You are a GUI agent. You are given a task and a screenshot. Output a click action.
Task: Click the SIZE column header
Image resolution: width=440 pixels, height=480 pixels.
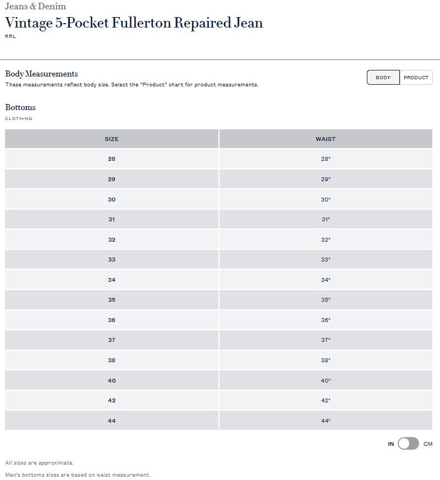112,139
